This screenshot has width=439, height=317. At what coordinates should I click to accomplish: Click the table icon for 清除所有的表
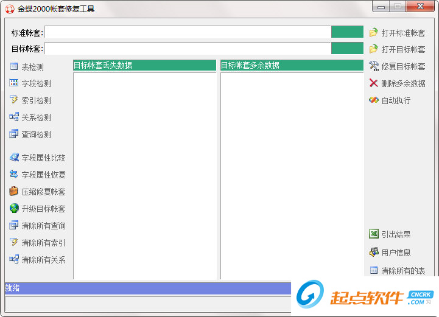[x=374, y=270]
